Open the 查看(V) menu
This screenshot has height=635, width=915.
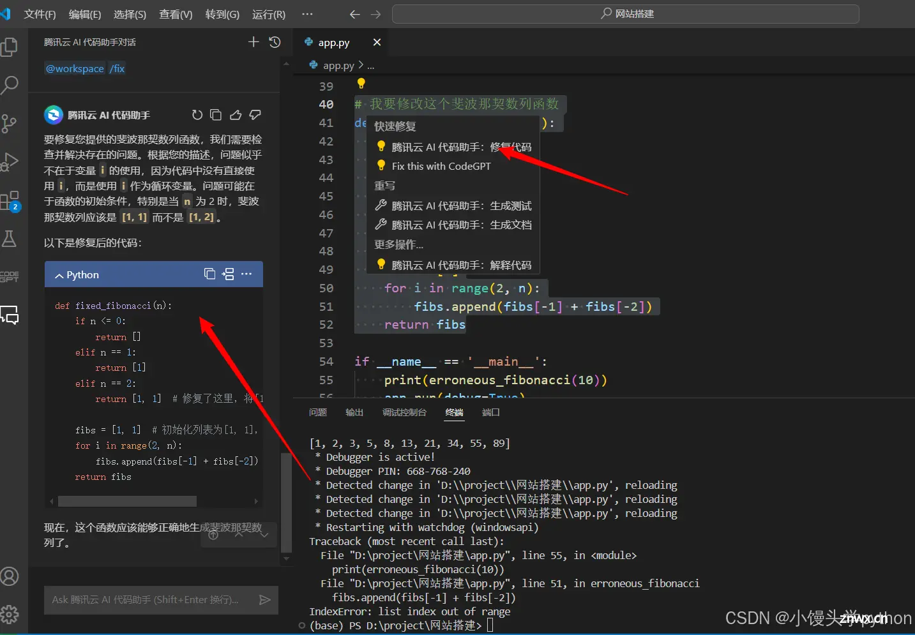(x=176, y=14)
